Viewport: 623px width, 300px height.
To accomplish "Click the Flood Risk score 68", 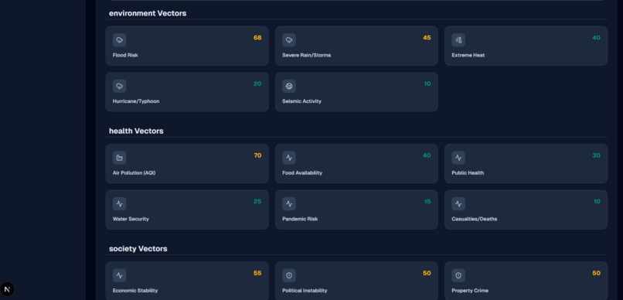I will tap(257, 38).
